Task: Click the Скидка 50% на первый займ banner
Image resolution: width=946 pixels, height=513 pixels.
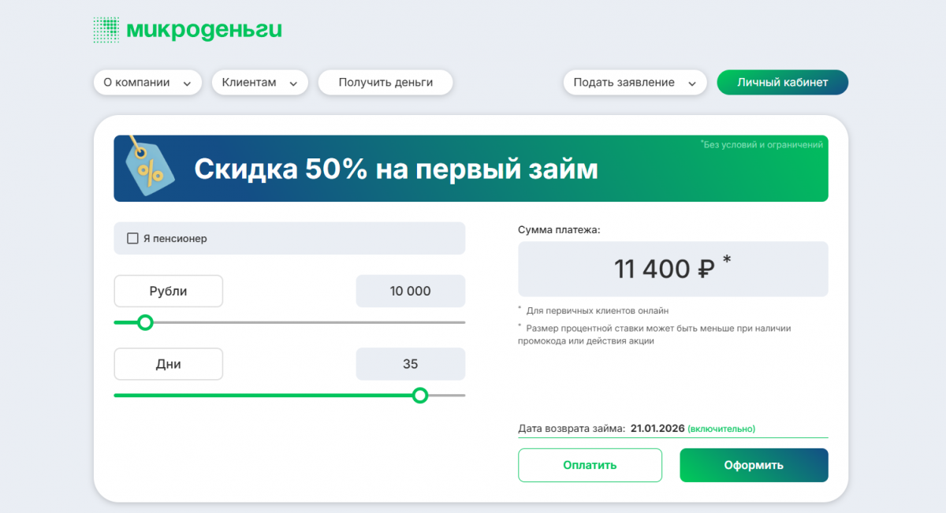Action: [x=471, y=169]
